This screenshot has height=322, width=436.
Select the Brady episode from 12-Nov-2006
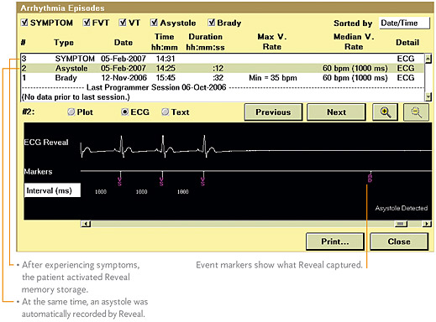(x=223, y=78)
